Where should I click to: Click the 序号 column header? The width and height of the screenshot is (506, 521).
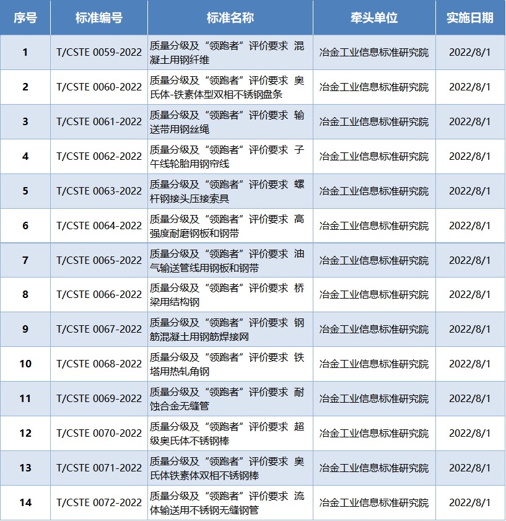coord(25,18)
